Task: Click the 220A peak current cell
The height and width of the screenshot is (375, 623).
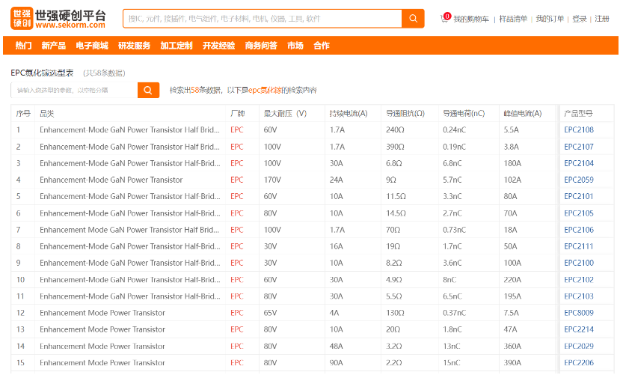Action: 512,280
